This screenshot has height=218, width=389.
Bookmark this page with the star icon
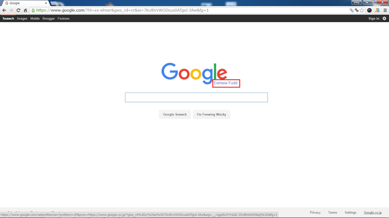[x=362, y=10]
